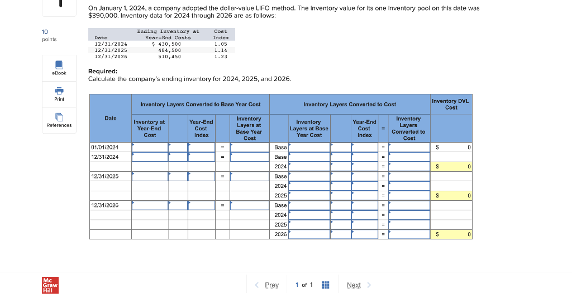Click Year-End Cost Index field for 12/31/2024
The image size is (572, 297).
point(201,157)
